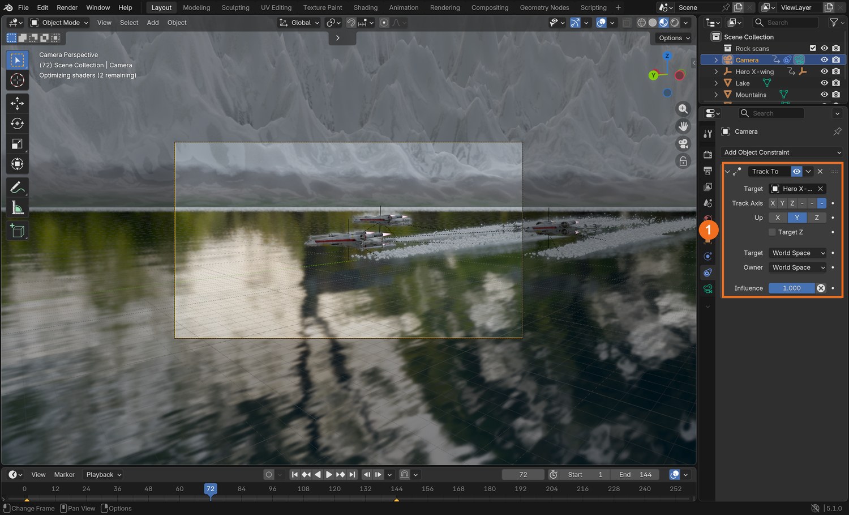Activate the Move tool
Viewport: 849px width, 515px height.
click(18, 103)
